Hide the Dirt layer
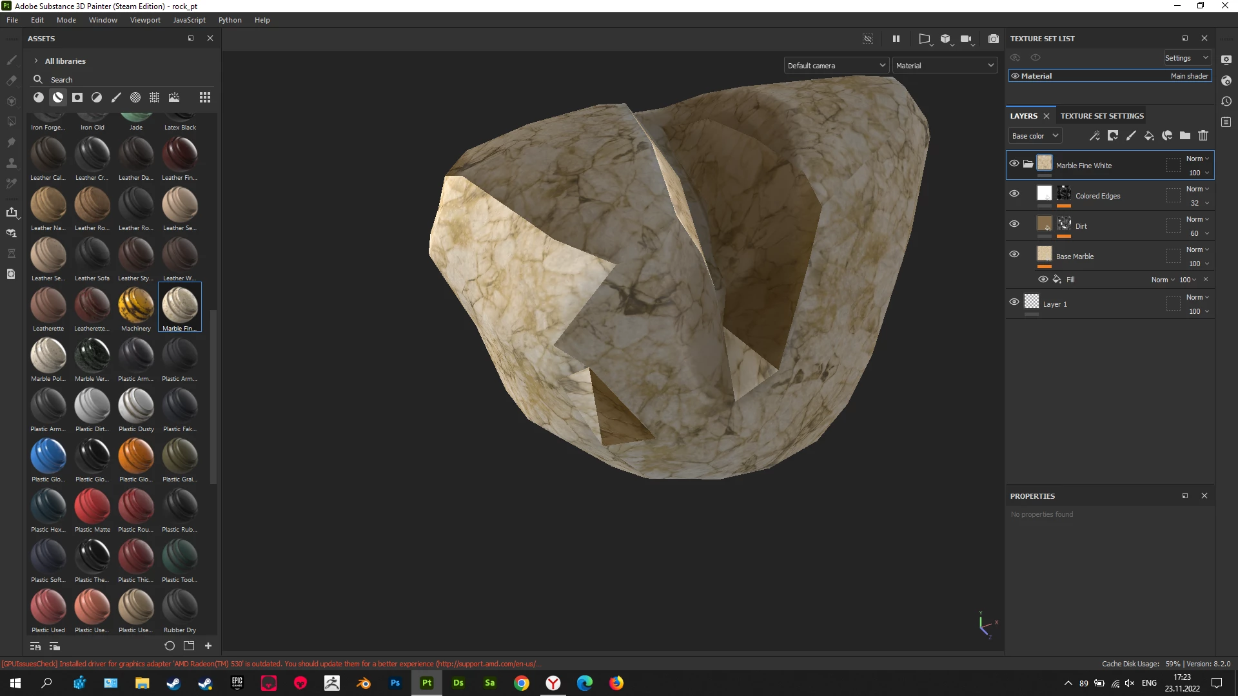This screenshot has height=696, width=1238. (x=1014, y=224)
